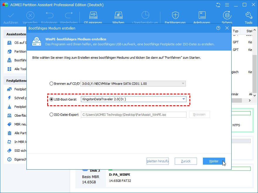Click the Weiter button
This screenshot has width=258, height=193.
click(214, 161)
